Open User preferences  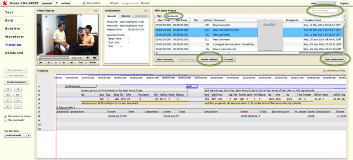(334, 60)
